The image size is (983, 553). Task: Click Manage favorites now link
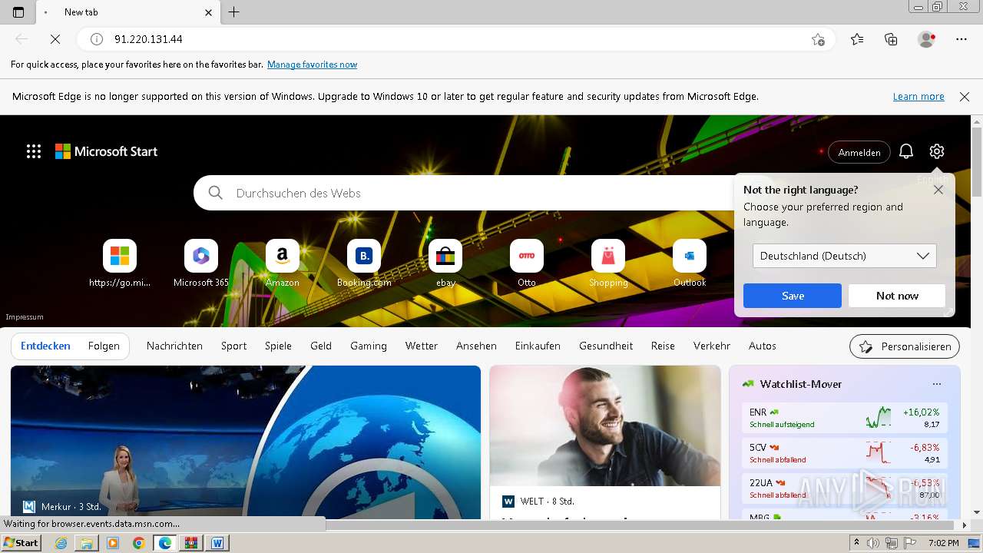[312, 65]
